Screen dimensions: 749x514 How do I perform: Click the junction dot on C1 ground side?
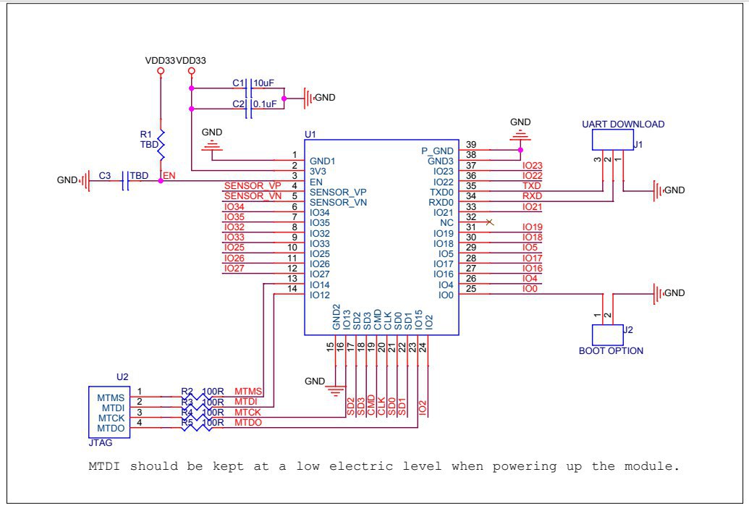[284, 99]
